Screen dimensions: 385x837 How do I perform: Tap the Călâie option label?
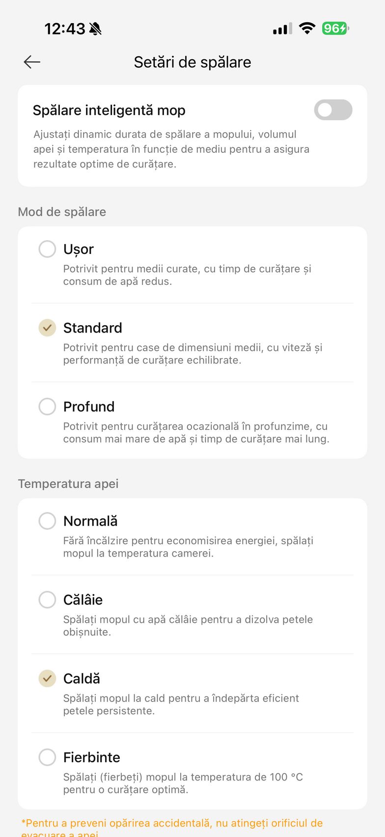pos(83,600)
